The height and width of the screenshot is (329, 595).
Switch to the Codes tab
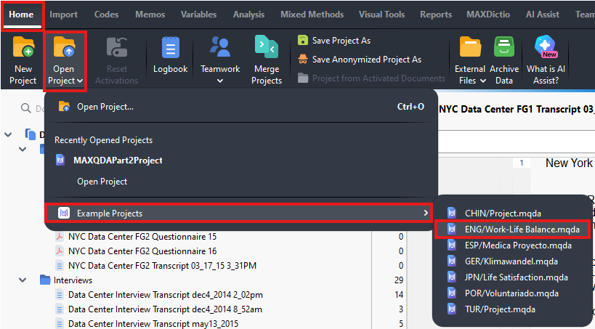(106, 15)
